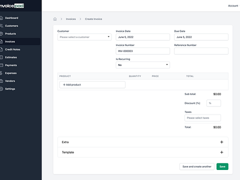Open the Account menu
Viewport: 240px width, 180px height.
point(233,6)
